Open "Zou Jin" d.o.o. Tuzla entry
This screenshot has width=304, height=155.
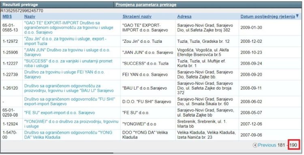(65, 41)
